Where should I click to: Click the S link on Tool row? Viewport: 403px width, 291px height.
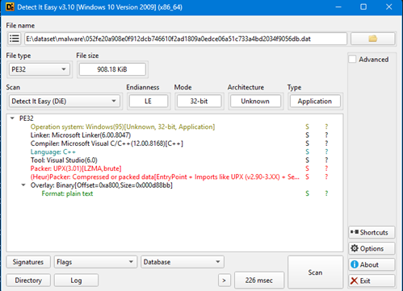(307, 160)
